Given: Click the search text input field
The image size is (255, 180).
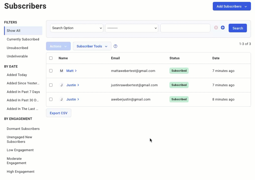Looking at the screenshot, I should click(x=185, y=28).
